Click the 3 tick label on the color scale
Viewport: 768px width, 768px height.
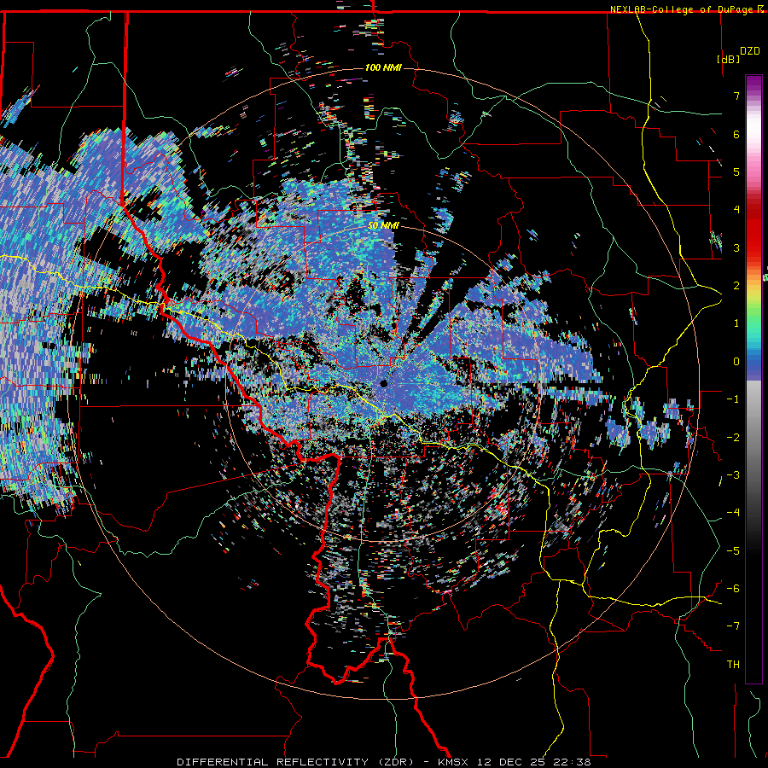736,247
